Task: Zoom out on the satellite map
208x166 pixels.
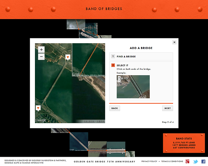Action: point(41,57)
